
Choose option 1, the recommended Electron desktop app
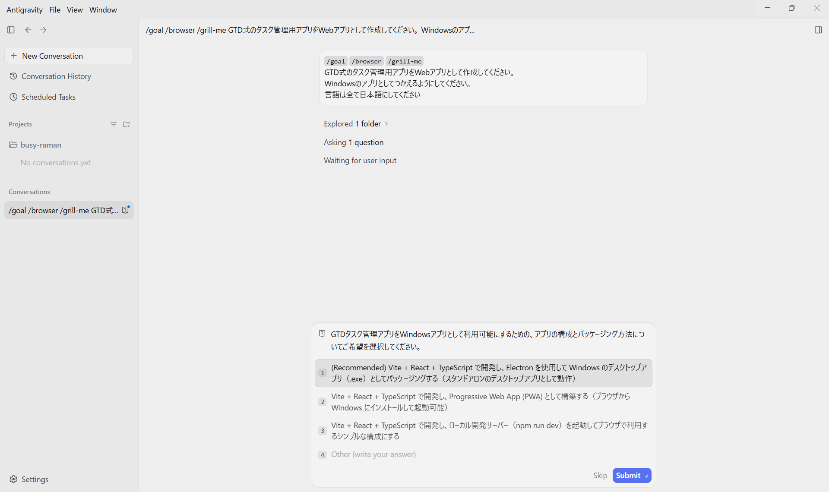484,373
